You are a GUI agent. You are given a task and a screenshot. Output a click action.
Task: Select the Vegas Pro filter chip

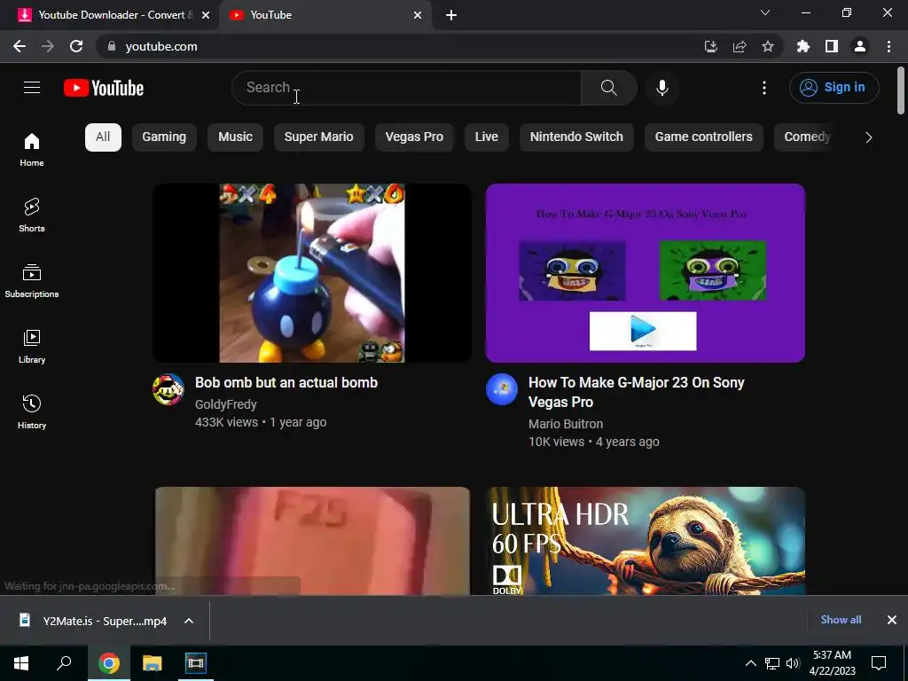[x=414, y=137]
